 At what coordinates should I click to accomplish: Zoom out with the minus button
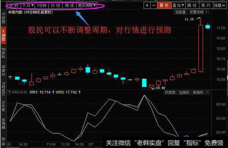point(154,5)
